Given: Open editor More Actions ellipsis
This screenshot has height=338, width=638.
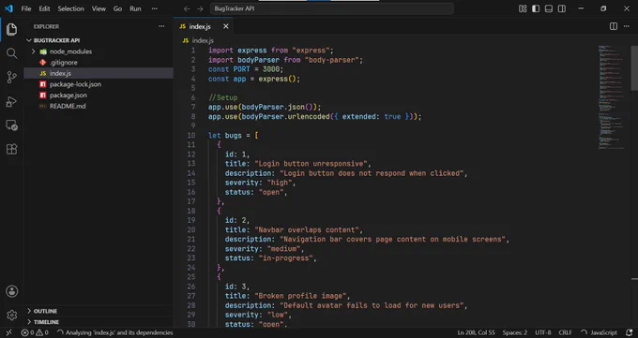Looking at the screenshot, I should (626, 26).
